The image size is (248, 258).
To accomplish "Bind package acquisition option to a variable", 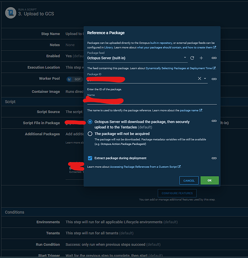I will 214,121.
